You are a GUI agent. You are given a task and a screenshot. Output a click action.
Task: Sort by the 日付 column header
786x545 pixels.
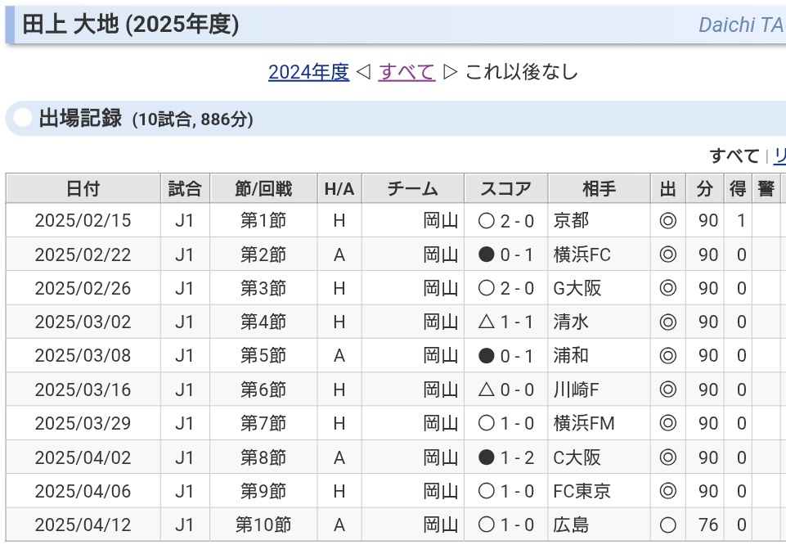click(x=83, y=188)
